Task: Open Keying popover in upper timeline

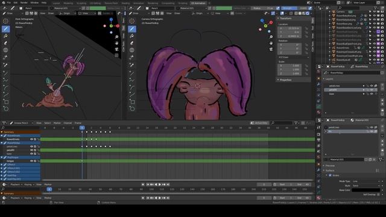Action: click(x=29, y=184)
